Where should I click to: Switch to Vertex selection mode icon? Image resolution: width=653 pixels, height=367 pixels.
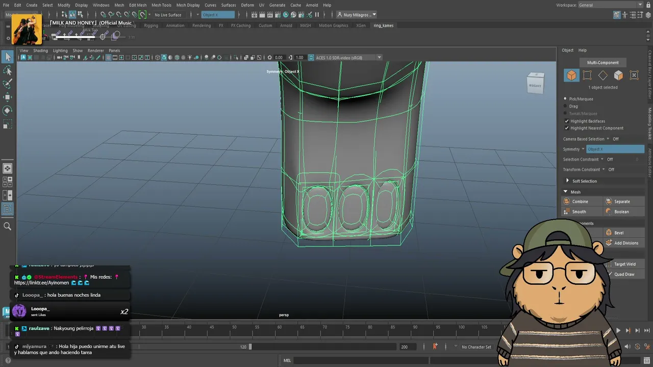coord(587,75)
